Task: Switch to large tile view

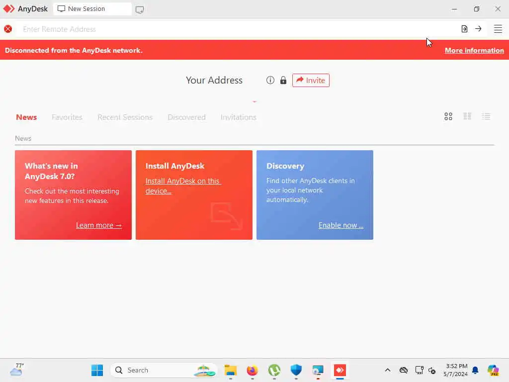Action: click(x=448, y=116)
